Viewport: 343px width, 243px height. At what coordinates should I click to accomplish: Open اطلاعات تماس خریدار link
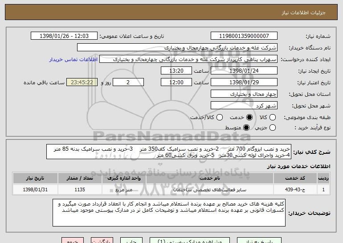click(73, 59)
